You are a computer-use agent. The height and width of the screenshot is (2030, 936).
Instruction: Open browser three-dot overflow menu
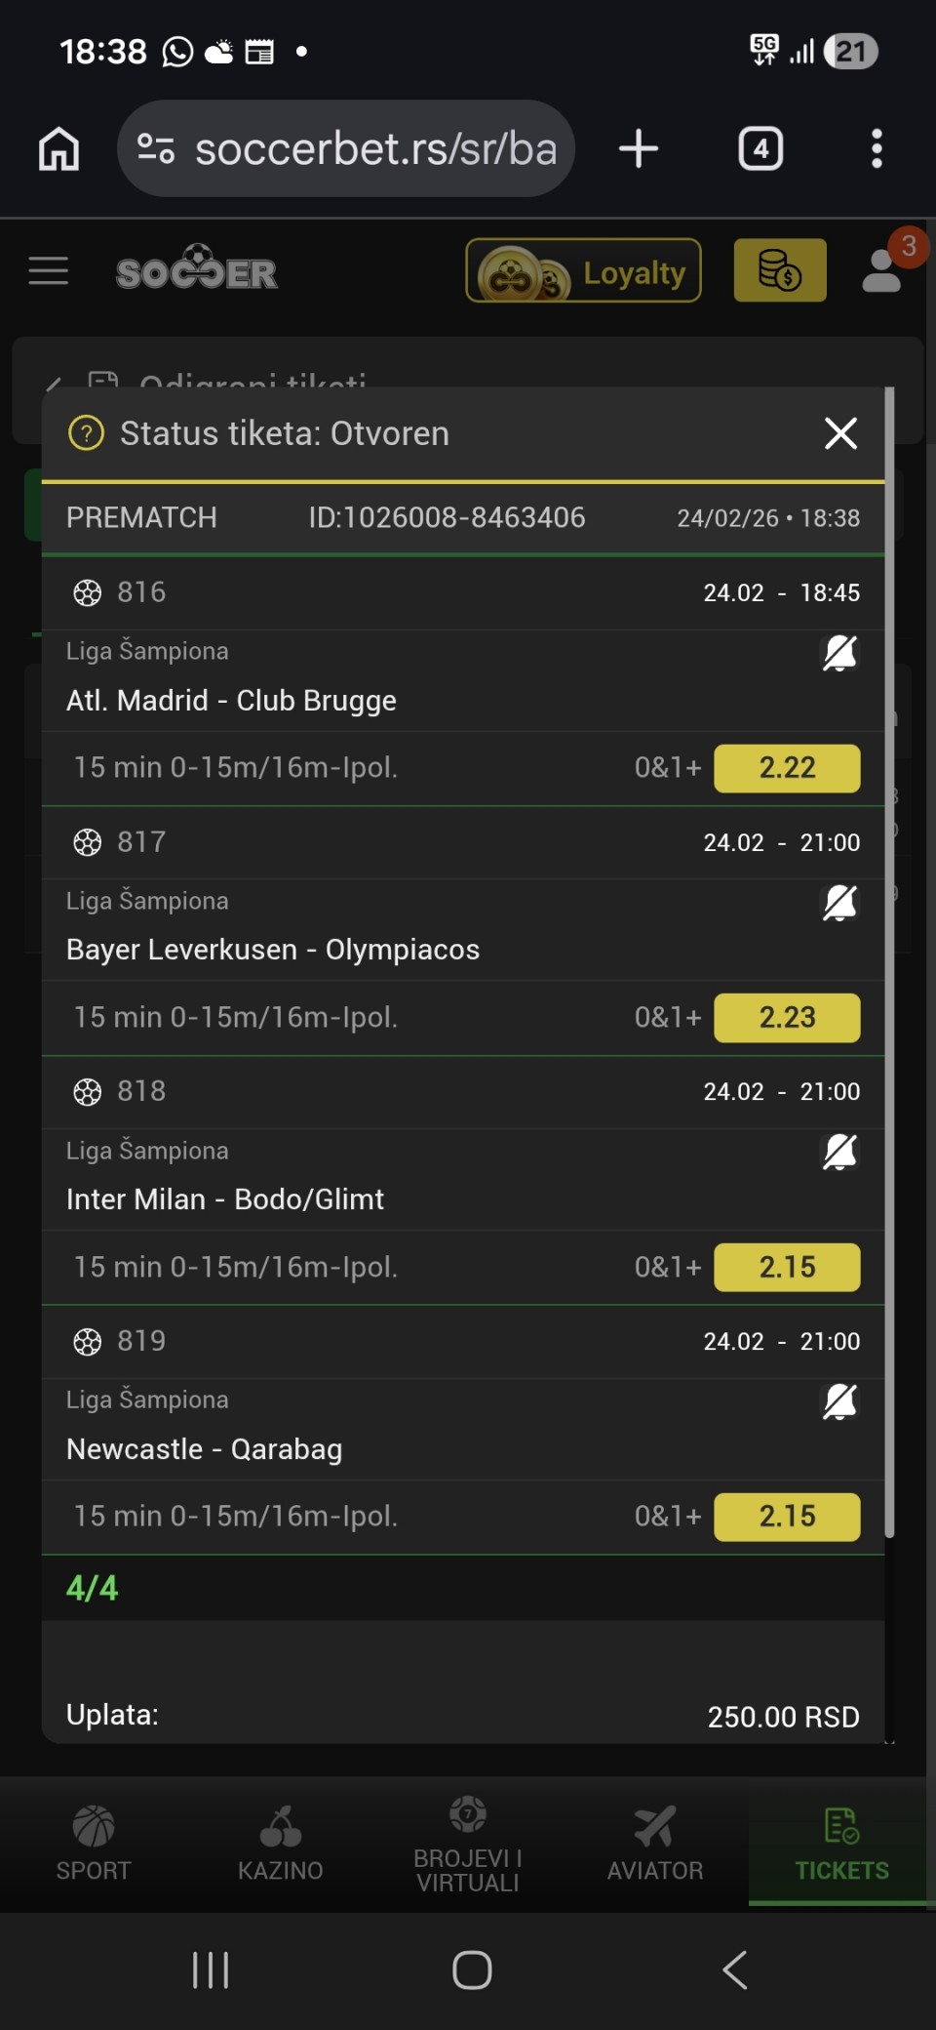tap(877, 149)
